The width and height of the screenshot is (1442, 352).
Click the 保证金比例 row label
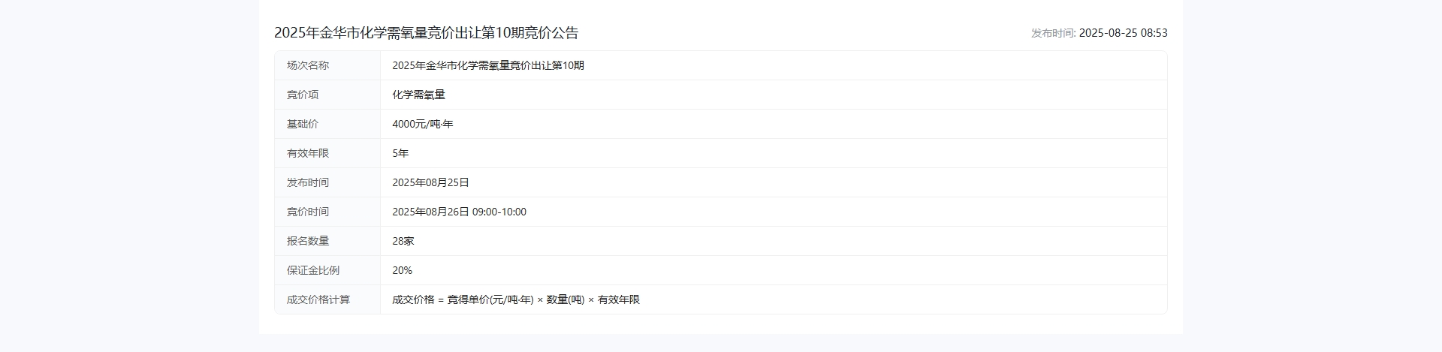313,270
